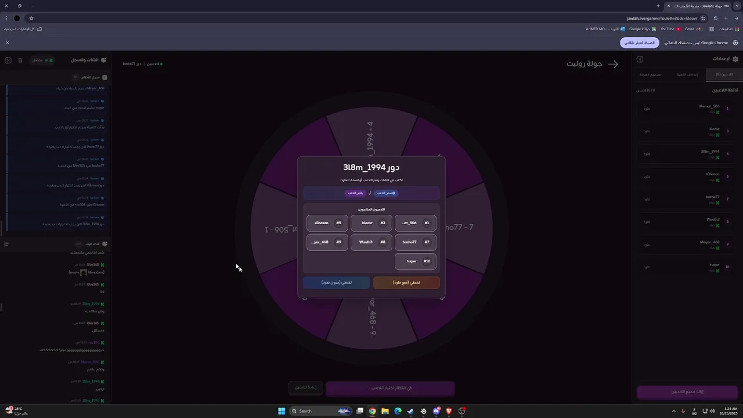Select player #7 basha77 in the dialog
This screenshot has height=418, width=743.
point(416,242)
